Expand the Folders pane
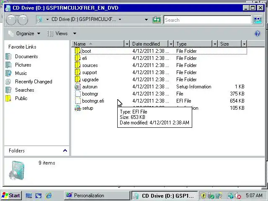This screenshot has width=268, height=201. [65, 151]
